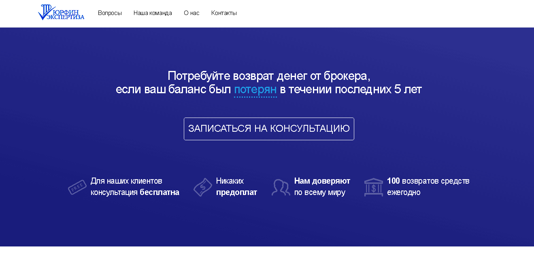Image resolution: width=534 pixels, height=257 pixels.
Task: Click the two-people trust icon
Action: pos(281,187)
